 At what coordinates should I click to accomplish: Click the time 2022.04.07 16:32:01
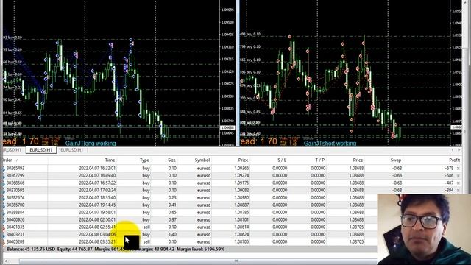click(97, 169)
